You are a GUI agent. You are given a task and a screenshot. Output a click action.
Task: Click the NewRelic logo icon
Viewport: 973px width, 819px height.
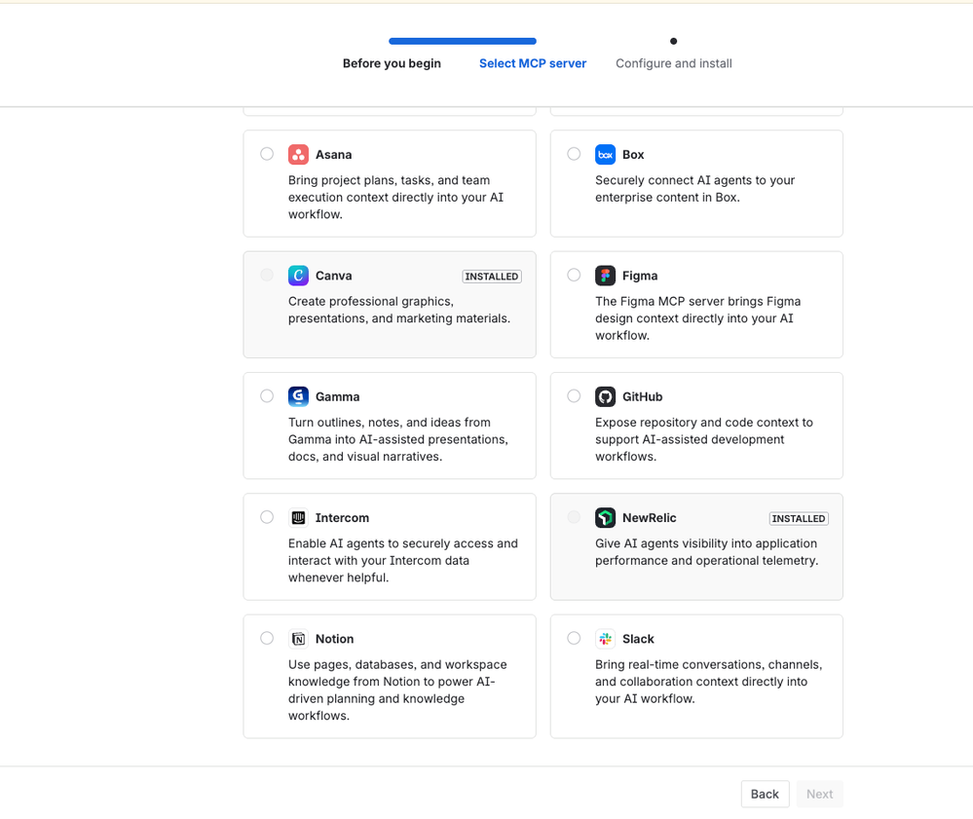click(605, 517)
